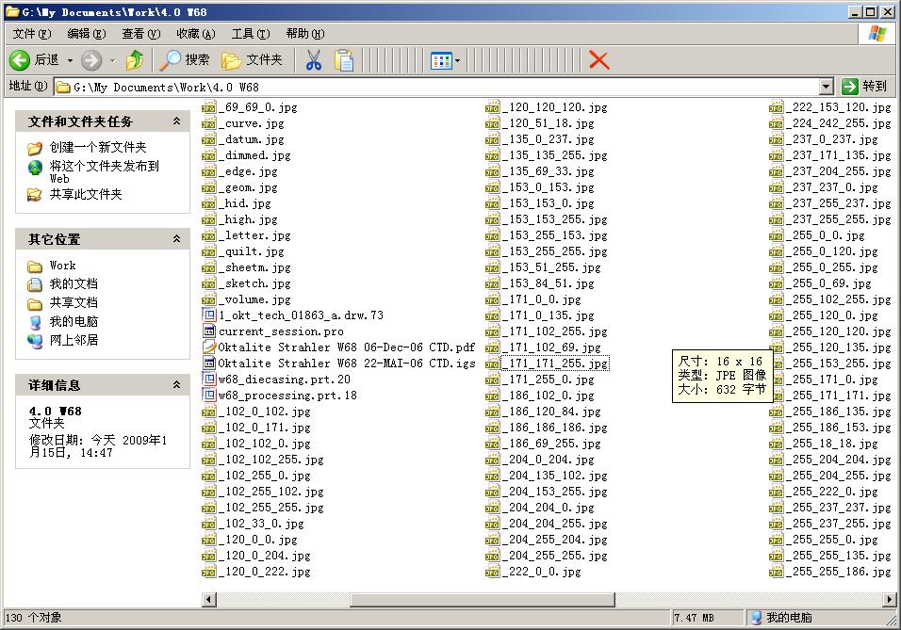Select the Oktalite Strahler W68 PDF icon
Image resolution: width=901 pixels, height=630 pixels.
coord(208,347)
